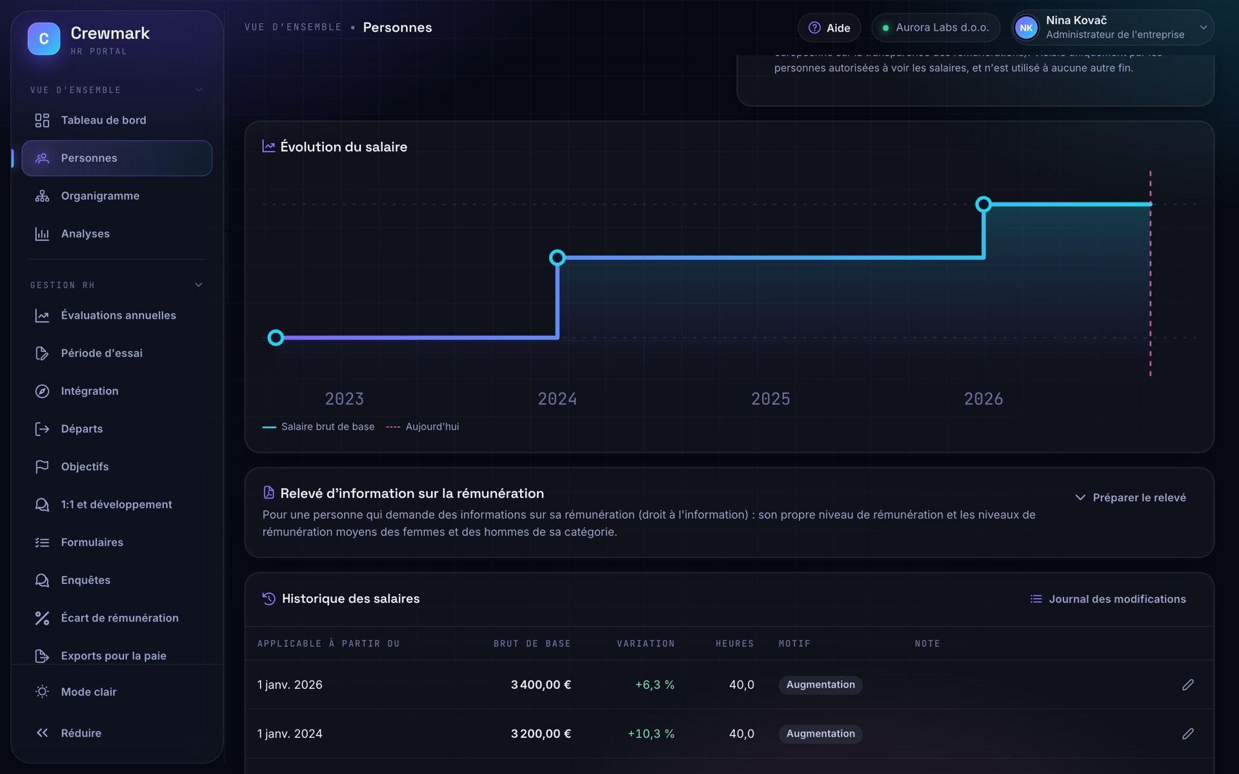Click the Crewmark logo icon

(44, 39)
